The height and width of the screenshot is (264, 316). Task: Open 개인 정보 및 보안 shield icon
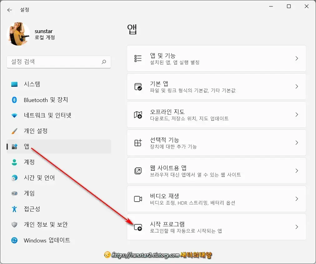pyautogui.click(x=15, y=225)
